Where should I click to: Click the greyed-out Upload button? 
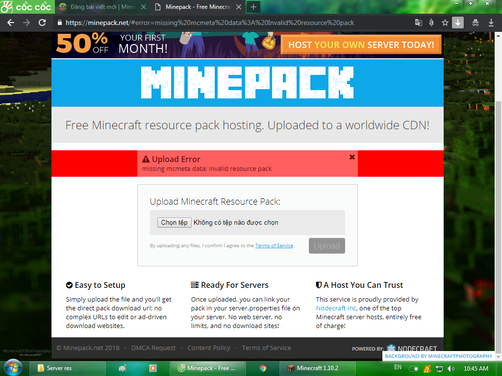pyautogui.click(x=327, y=246)
